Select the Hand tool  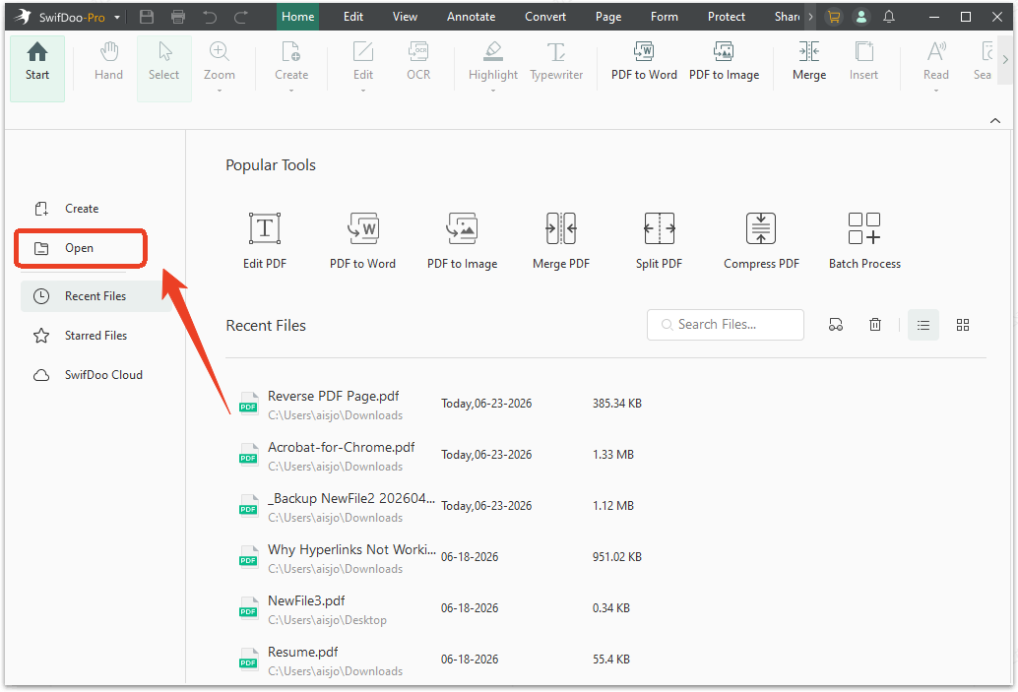click(x=108, y=62)
